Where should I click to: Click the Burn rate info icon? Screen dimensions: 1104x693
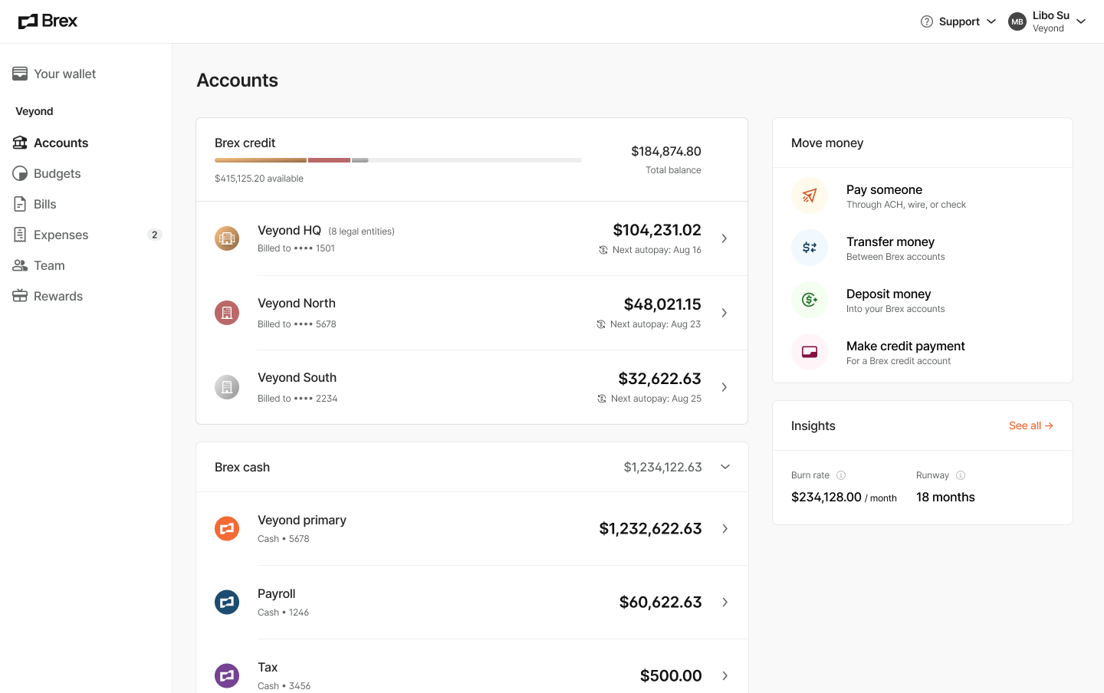tap(841, 475)
